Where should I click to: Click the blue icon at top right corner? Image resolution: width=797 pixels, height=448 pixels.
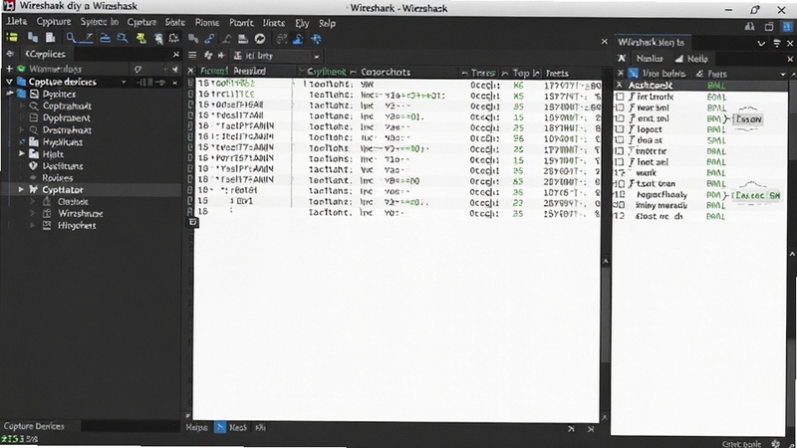pyautogui.click(x=787, y=27)
